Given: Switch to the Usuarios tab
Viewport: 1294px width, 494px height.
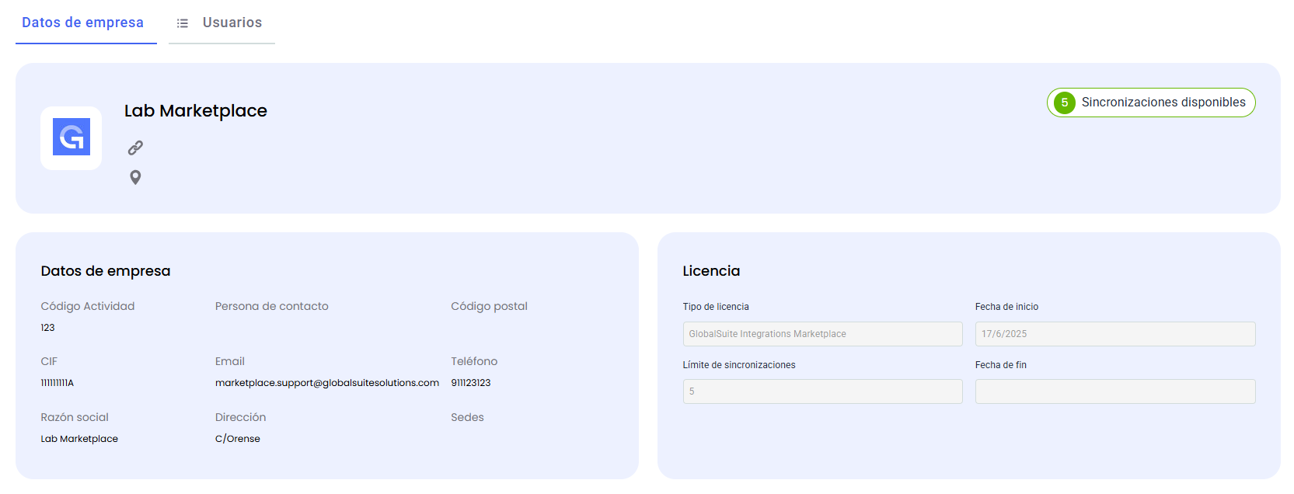Looking at the screenshot, I should (232, 23).
